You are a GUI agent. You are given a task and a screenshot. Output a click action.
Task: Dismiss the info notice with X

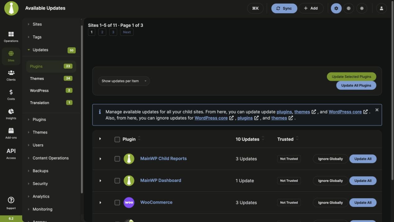tap(377, 110)
